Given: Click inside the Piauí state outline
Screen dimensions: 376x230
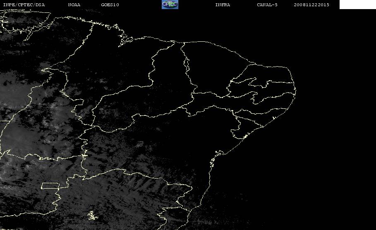Looking at the screenshot, I should click(168, 79).
